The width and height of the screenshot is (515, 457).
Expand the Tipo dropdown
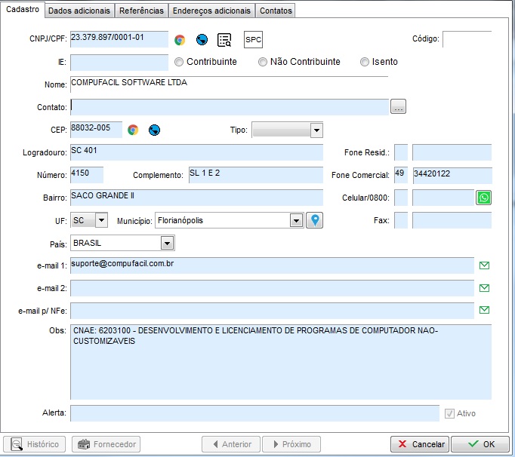[316, 130]
